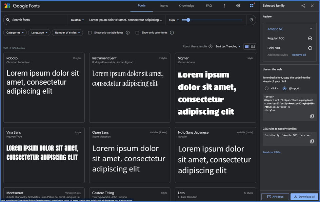This screenshot has height=202, width=320.
Task: Open the Read our FAQs link
Action: pyautogui.click(x=272, y=152)
